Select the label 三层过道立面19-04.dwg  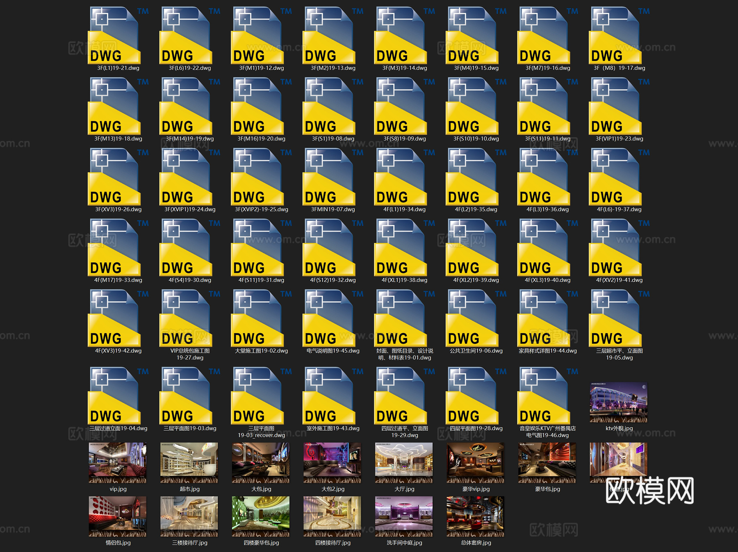coord(118,428)
